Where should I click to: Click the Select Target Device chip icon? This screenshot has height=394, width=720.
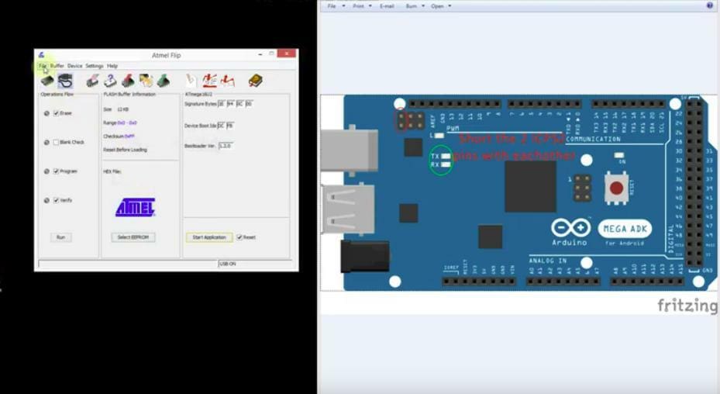(47, 81)
